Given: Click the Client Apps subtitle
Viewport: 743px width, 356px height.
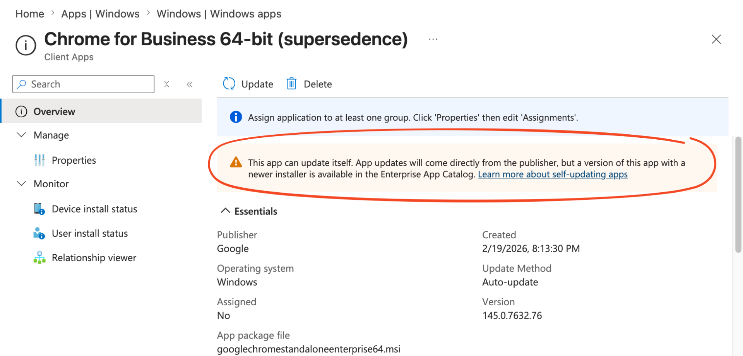Looking at the screenshot, I should click(x=69, y=57).
